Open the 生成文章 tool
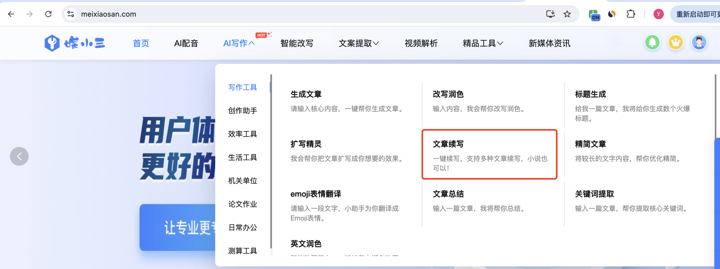The height and width of the screenshot is (269, 720). 306,94
